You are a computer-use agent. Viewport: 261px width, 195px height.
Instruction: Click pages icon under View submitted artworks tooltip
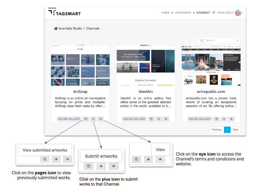pyautogui.click(x=45, y=159)
